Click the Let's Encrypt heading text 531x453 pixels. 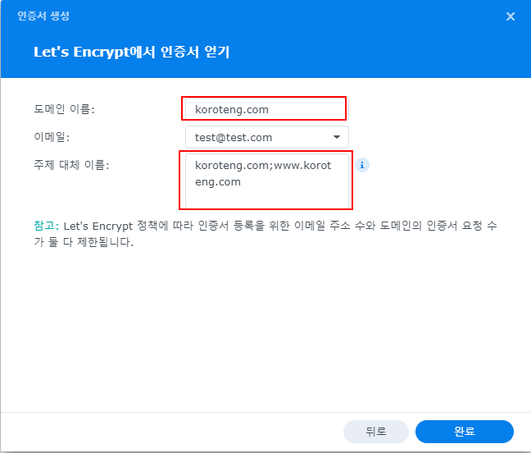point(132,52)
